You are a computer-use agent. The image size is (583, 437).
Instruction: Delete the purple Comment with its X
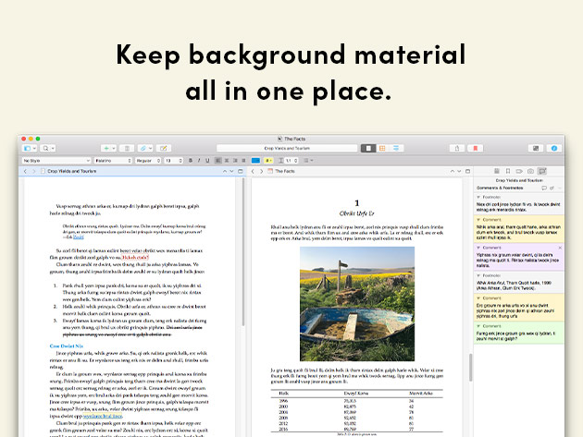pyautogui.click(x=560, y=248)
